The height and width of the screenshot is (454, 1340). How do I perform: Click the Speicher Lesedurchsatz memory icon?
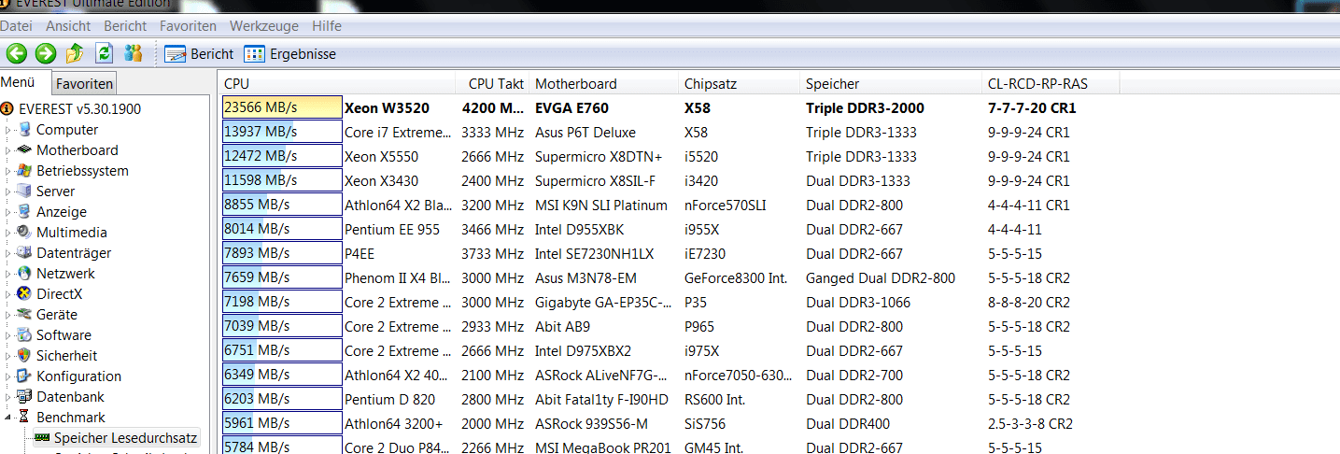(x=42, y=438)
